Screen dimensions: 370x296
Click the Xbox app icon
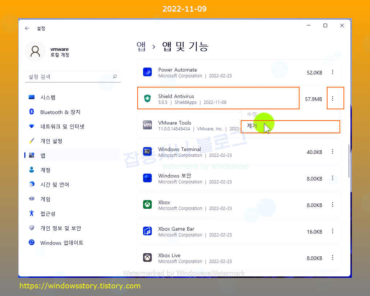147,204
